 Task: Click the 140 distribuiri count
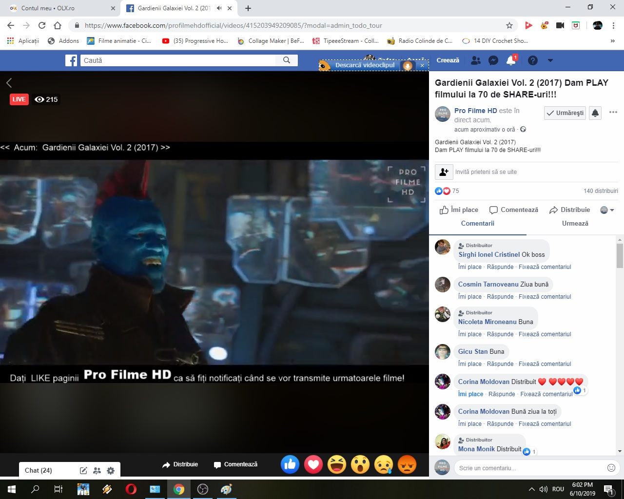coord(601,191)
